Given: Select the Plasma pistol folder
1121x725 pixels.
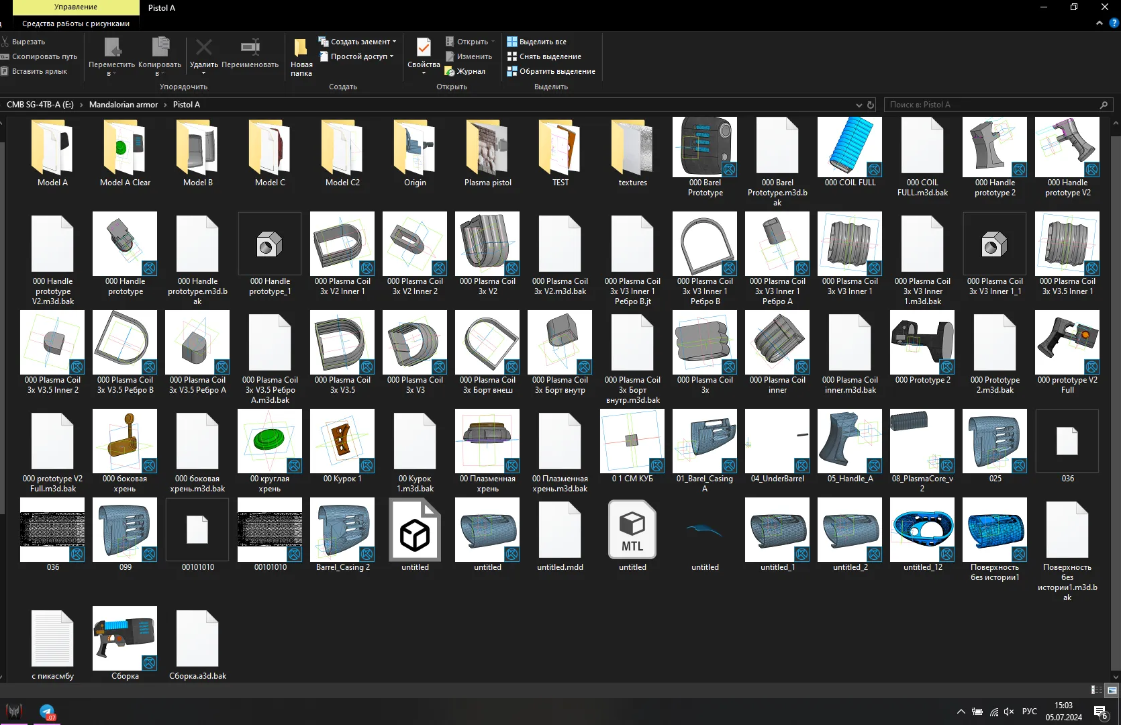Looking at the screenshot, I should pos(487,153).
